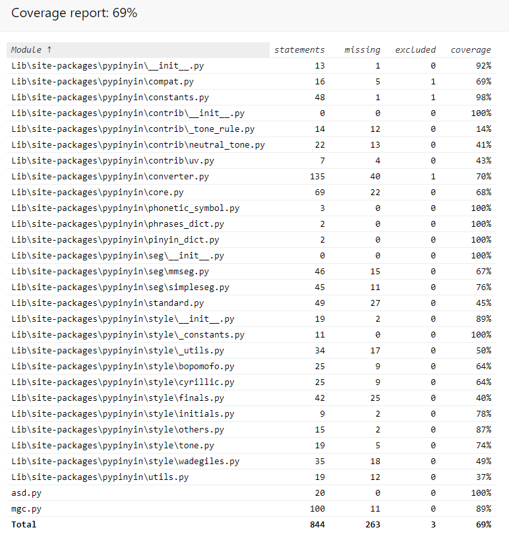
Task: Open the pypinyin\__init__.py module report
Action: click(104, 66)
